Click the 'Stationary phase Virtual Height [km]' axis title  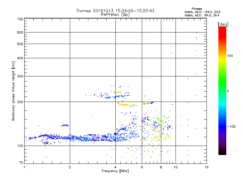(13, 91)
